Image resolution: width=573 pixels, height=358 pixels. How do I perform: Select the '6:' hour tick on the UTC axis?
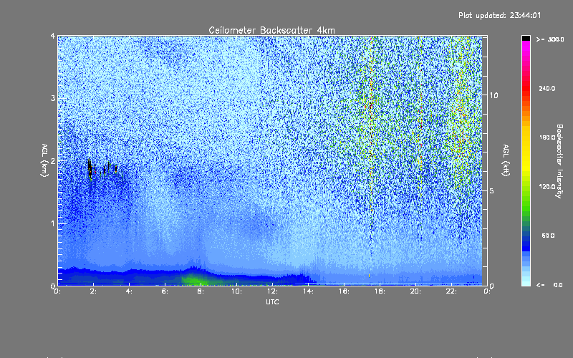point(165,291)
